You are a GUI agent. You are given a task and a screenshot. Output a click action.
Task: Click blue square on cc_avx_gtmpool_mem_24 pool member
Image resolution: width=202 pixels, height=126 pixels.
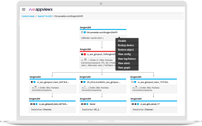(35, 82)
